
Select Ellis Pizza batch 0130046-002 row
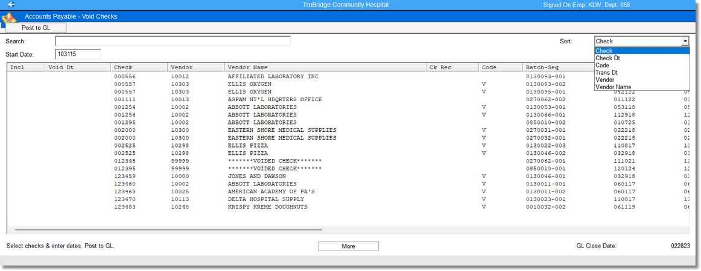349,153
